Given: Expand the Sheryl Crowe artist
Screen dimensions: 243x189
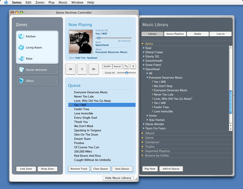Looking at the screenshot, I should [x=144, y=52].
